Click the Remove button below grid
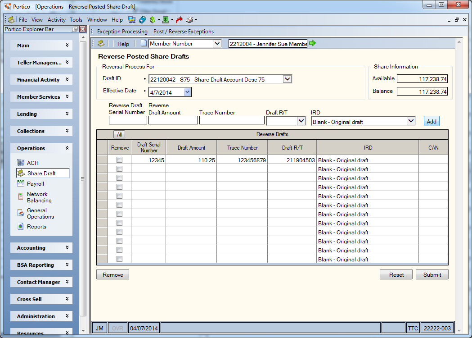This screenshot has width=472, height=338. click(x=112, y=274)
